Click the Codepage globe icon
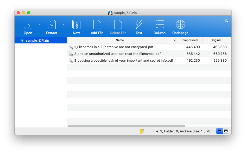The height and width of the screenshot is (154, 246). click(180, 24)
